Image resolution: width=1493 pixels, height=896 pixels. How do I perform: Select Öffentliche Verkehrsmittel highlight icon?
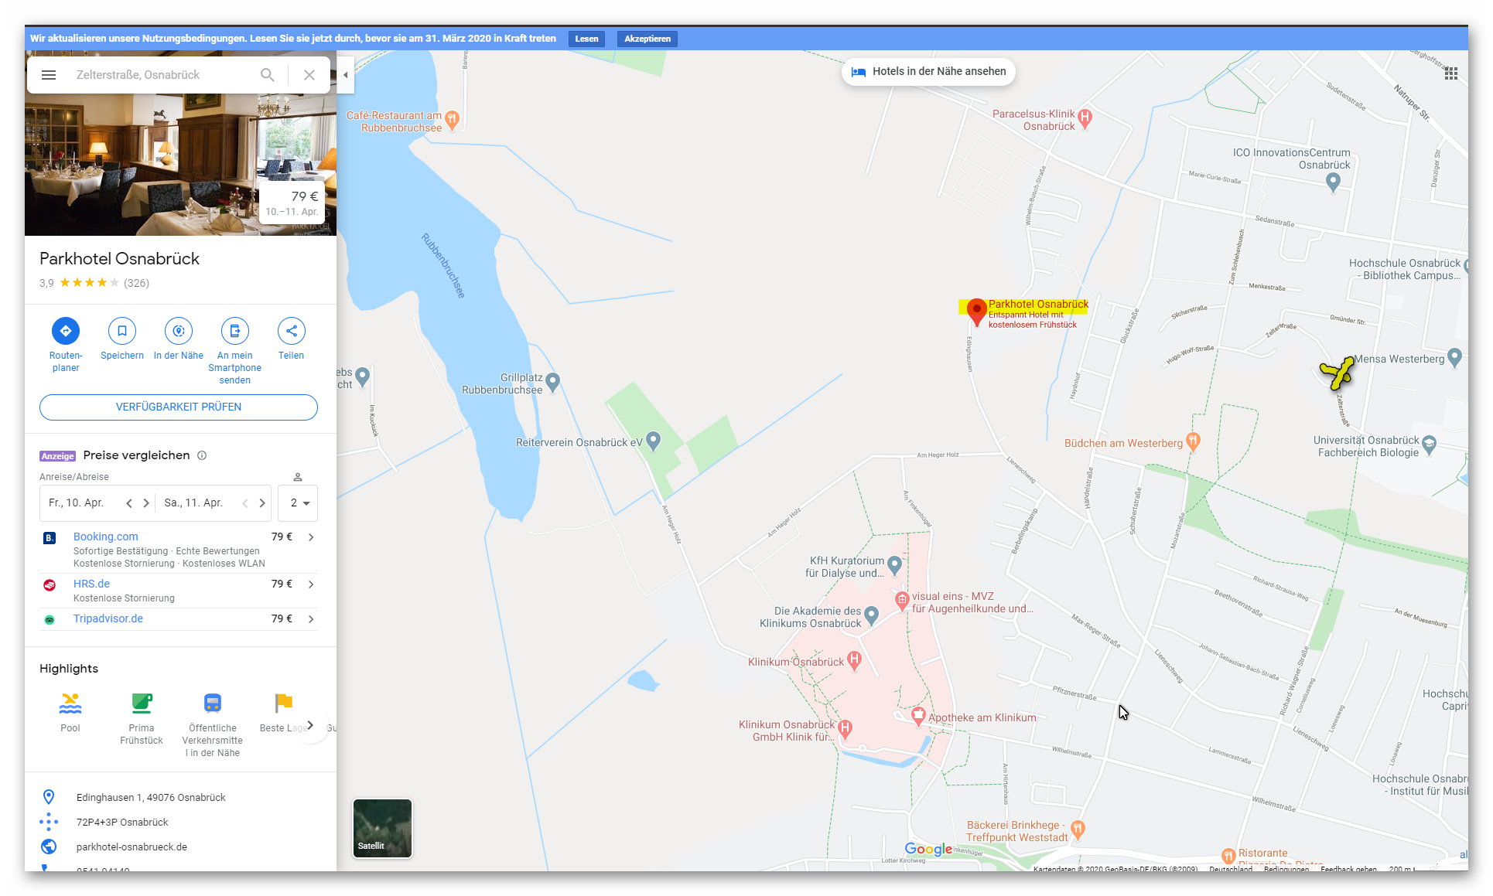click(x=213, y=704)
